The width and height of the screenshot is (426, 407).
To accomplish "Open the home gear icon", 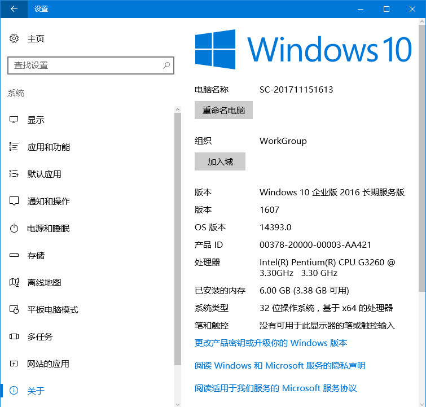I will [14, 38].
